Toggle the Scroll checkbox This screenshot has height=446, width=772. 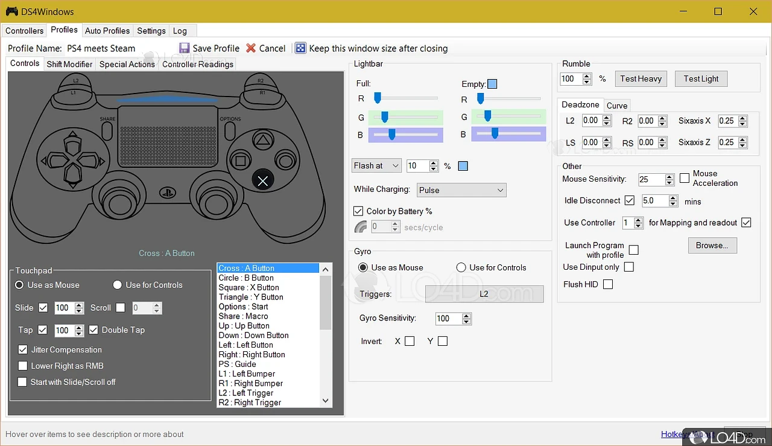click(121, 308)
